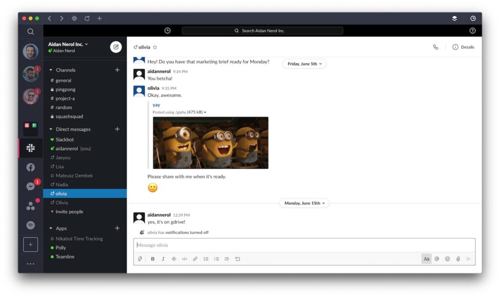Click the send message arrow
Screen dimensions: 500x297
click(x=468, y=259)
